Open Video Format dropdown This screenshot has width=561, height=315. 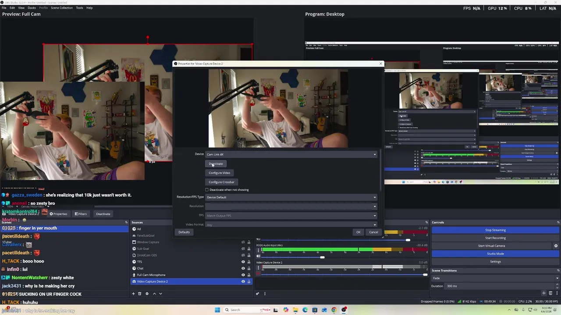291,224
